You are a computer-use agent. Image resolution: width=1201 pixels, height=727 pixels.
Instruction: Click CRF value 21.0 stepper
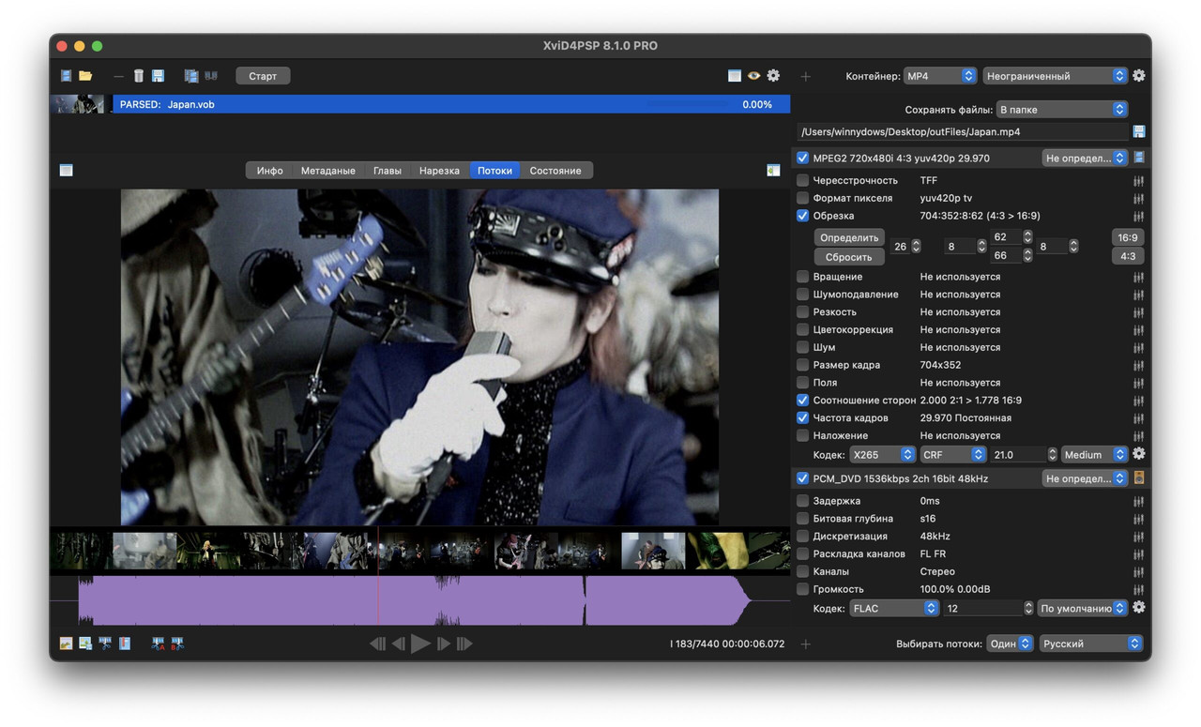click(x=1052, y=455)
